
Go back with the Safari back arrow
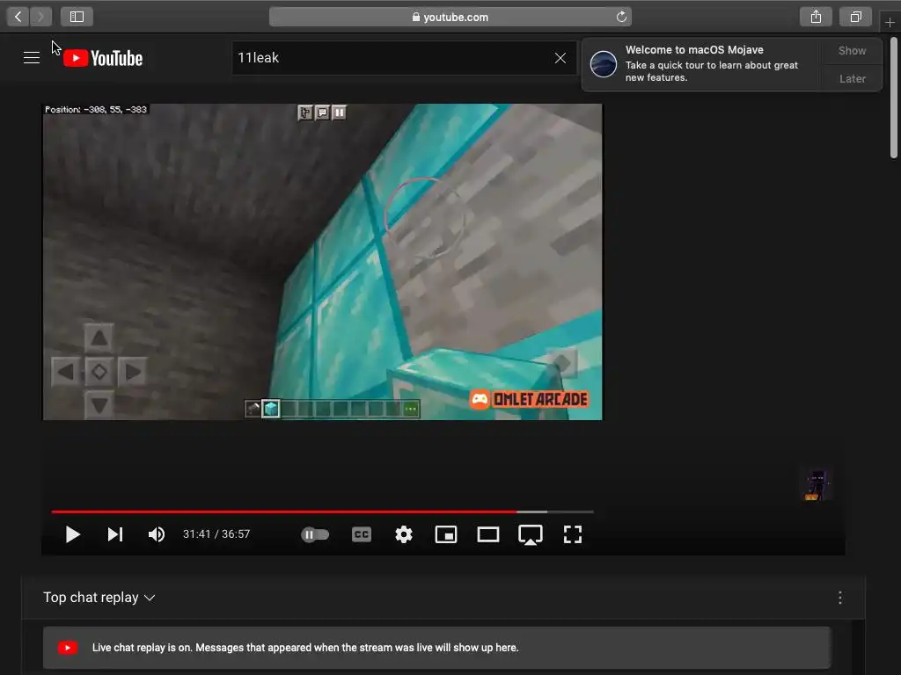pyautogui.click(x=18, y=17)
